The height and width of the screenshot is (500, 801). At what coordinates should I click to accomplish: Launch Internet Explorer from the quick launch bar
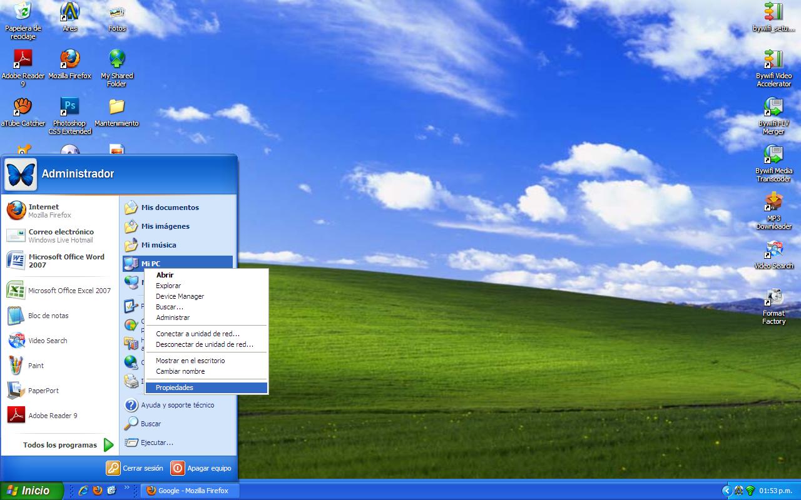83,491
